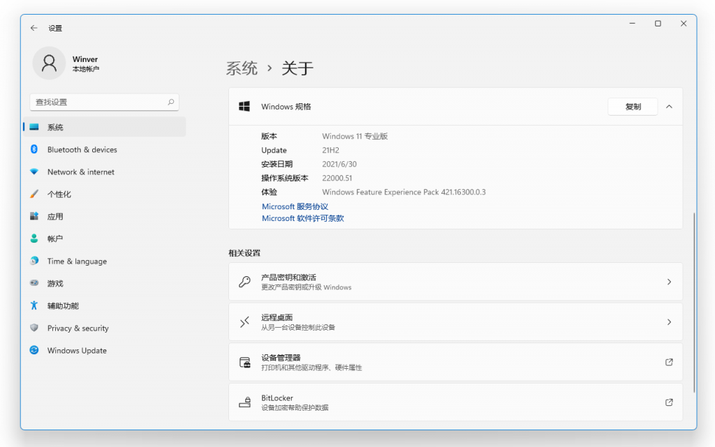The height and width of the screenshot is (447, 715).
Task: Open 游戏 settings page
Action: point(105,283)
